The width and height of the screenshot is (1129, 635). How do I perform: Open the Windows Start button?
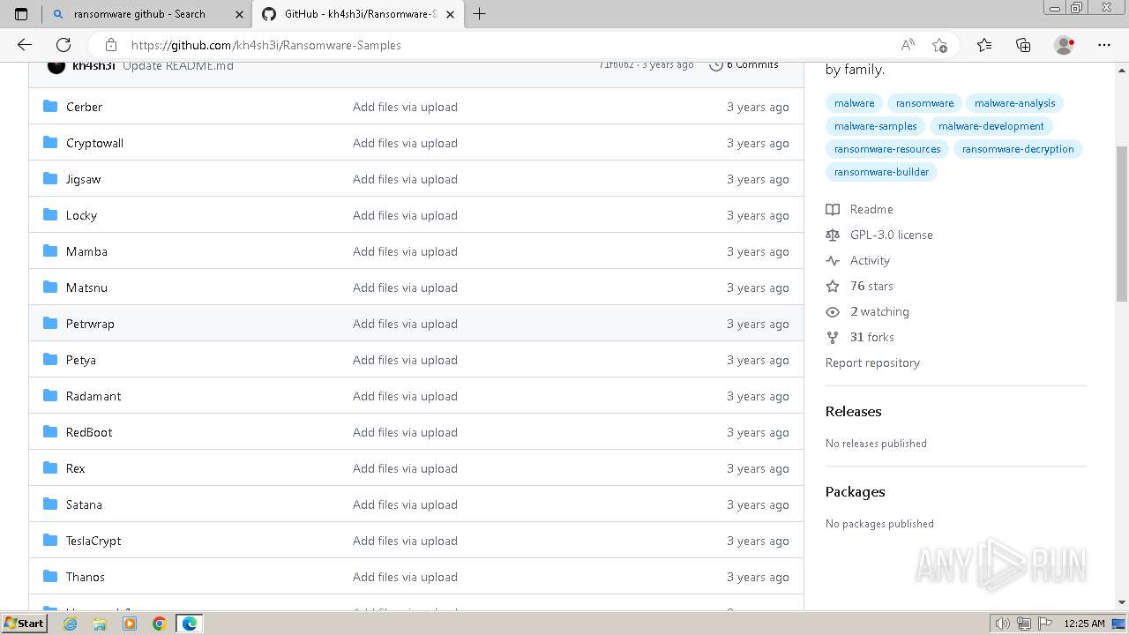pyautogui.click(x=25, y=624)
